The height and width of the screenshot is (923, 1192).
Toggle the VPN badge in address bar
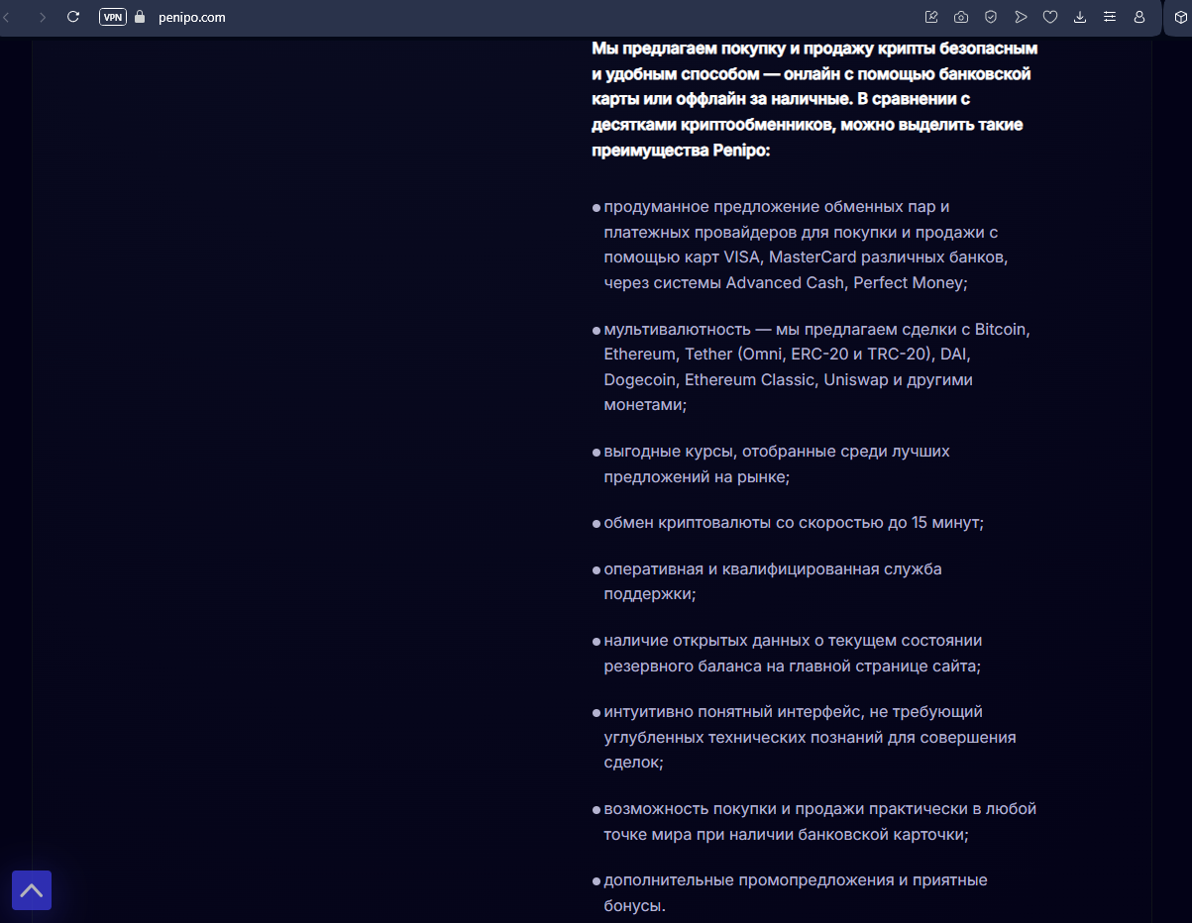[113, 17]
